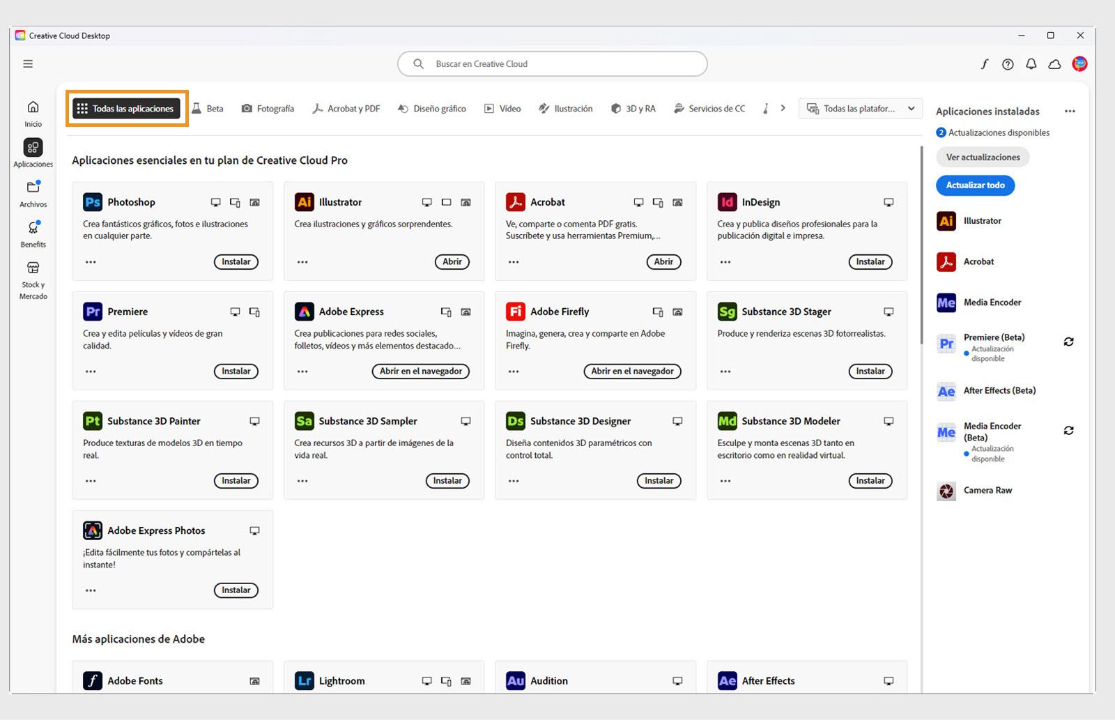Click Instalar on the InDesign card

click(870, 261)
